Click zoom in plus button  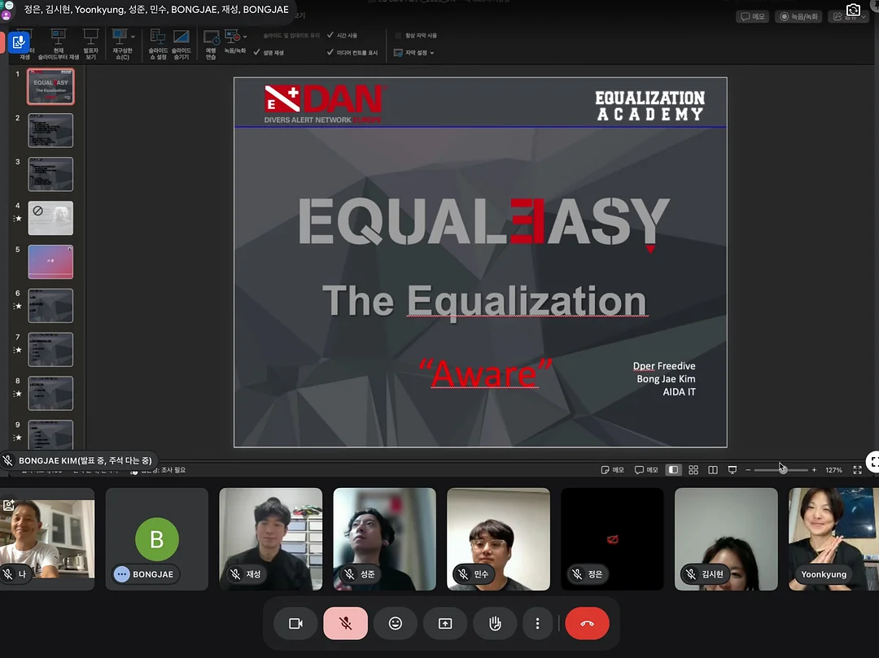pos(814,470)
